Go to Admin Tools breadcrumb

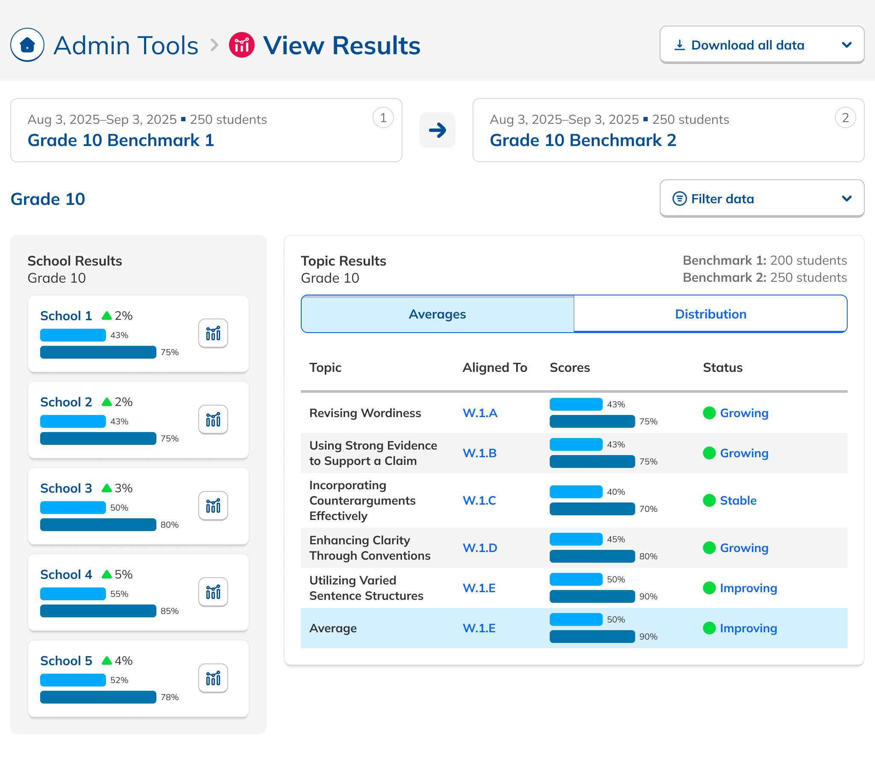click(x=126, y=45)
